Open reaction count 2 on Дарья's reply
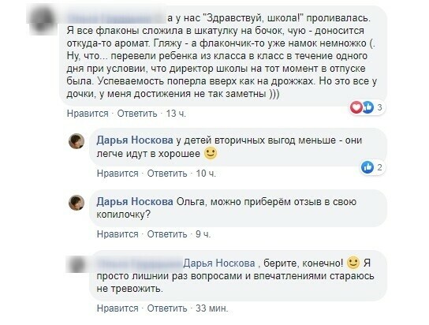Viewport: 429px width, 325px height. click(x=379, y=167)
